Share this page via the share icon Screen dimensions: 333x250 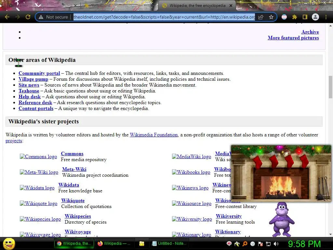click(x=261, y=17)
